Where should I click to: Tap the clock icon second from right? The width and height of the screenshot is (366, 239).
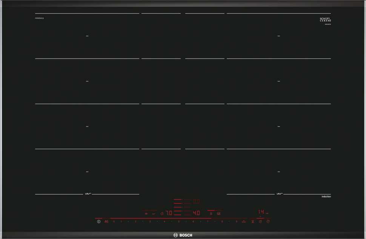pos(260,222)
